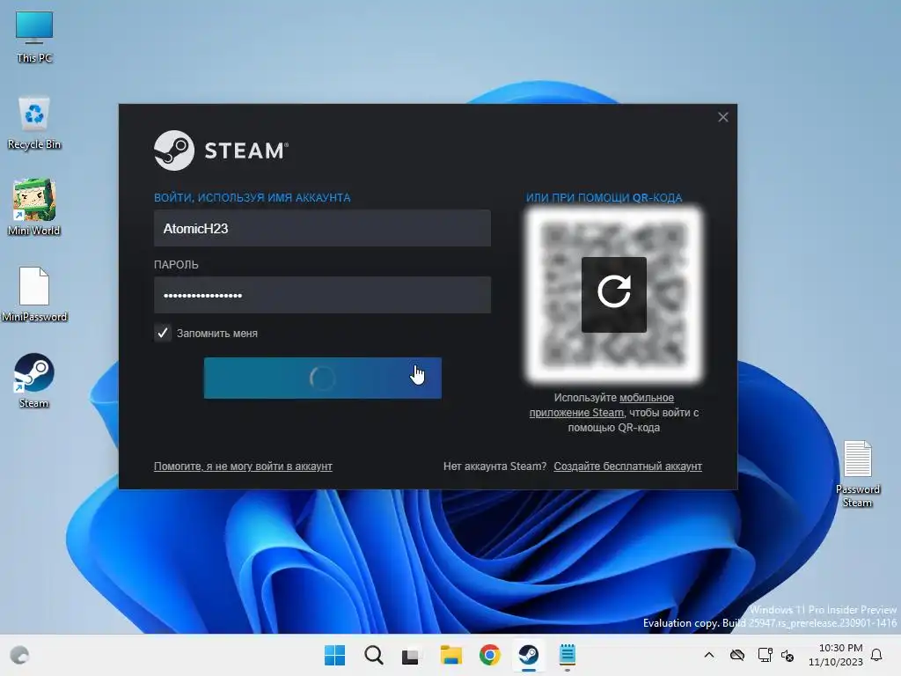
Task: Select the Password Steam text file
Action: tap(857, 474)
